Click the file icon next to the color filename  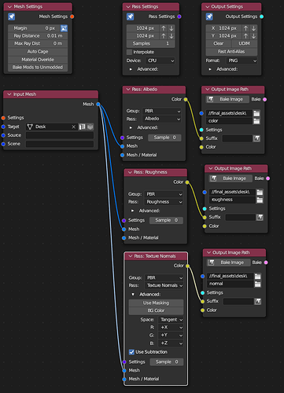(x=256, y=121)
